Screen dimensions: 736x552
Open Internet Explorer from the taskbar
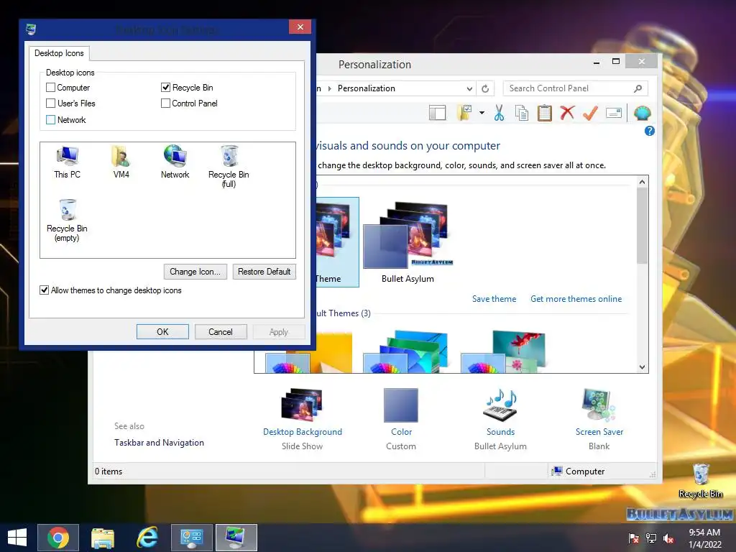pos(147,538)
